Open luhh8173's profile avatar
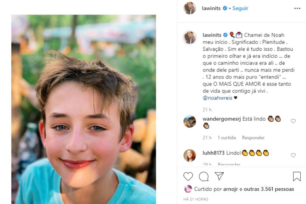 tap(190, 155)
